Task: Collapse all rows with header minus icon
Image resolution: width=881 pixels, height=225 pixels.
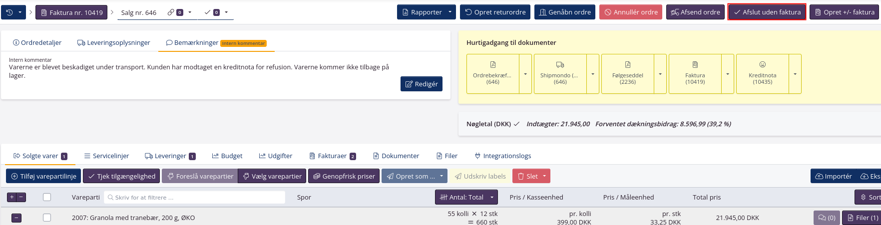Action: [21, 197]
